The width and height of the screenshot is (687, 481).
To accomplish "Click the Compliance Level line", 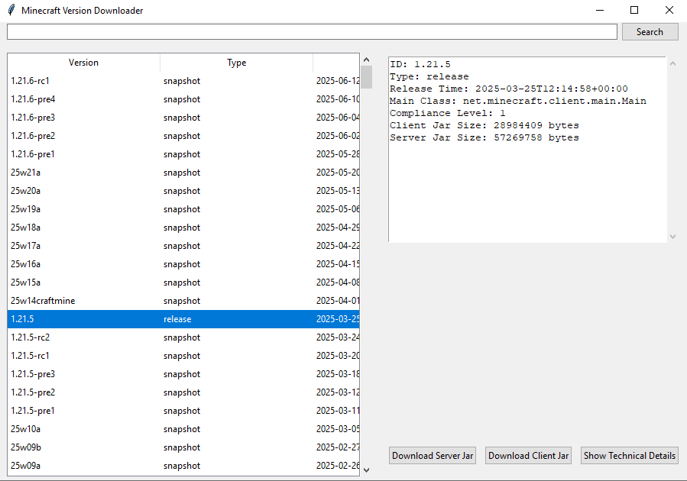I will point(447,113).
